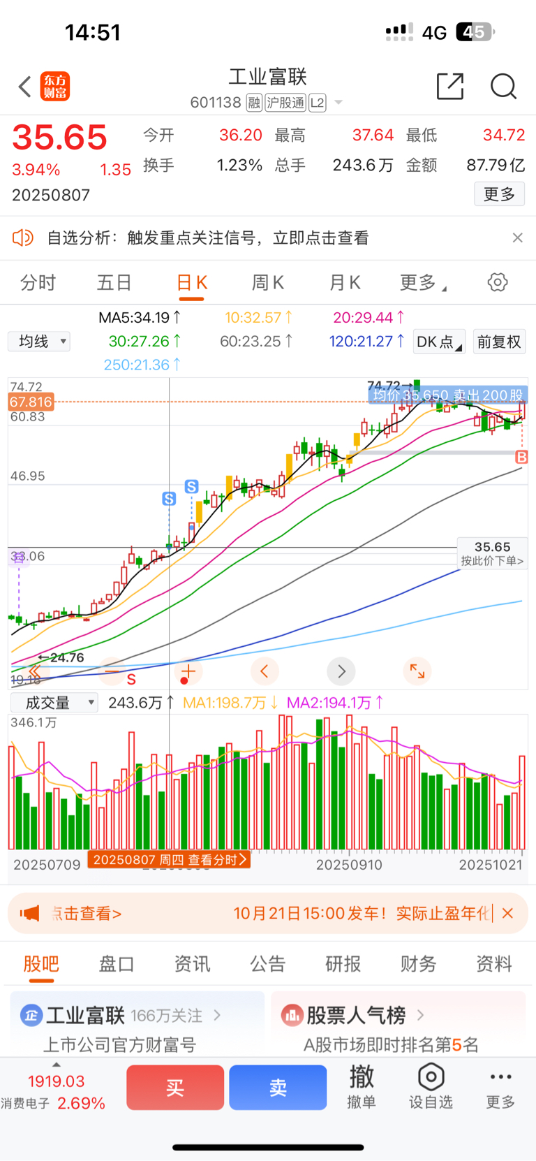Tap the blue 卖 sell button
536x1161 pixels.
[x=278, y=1088]
